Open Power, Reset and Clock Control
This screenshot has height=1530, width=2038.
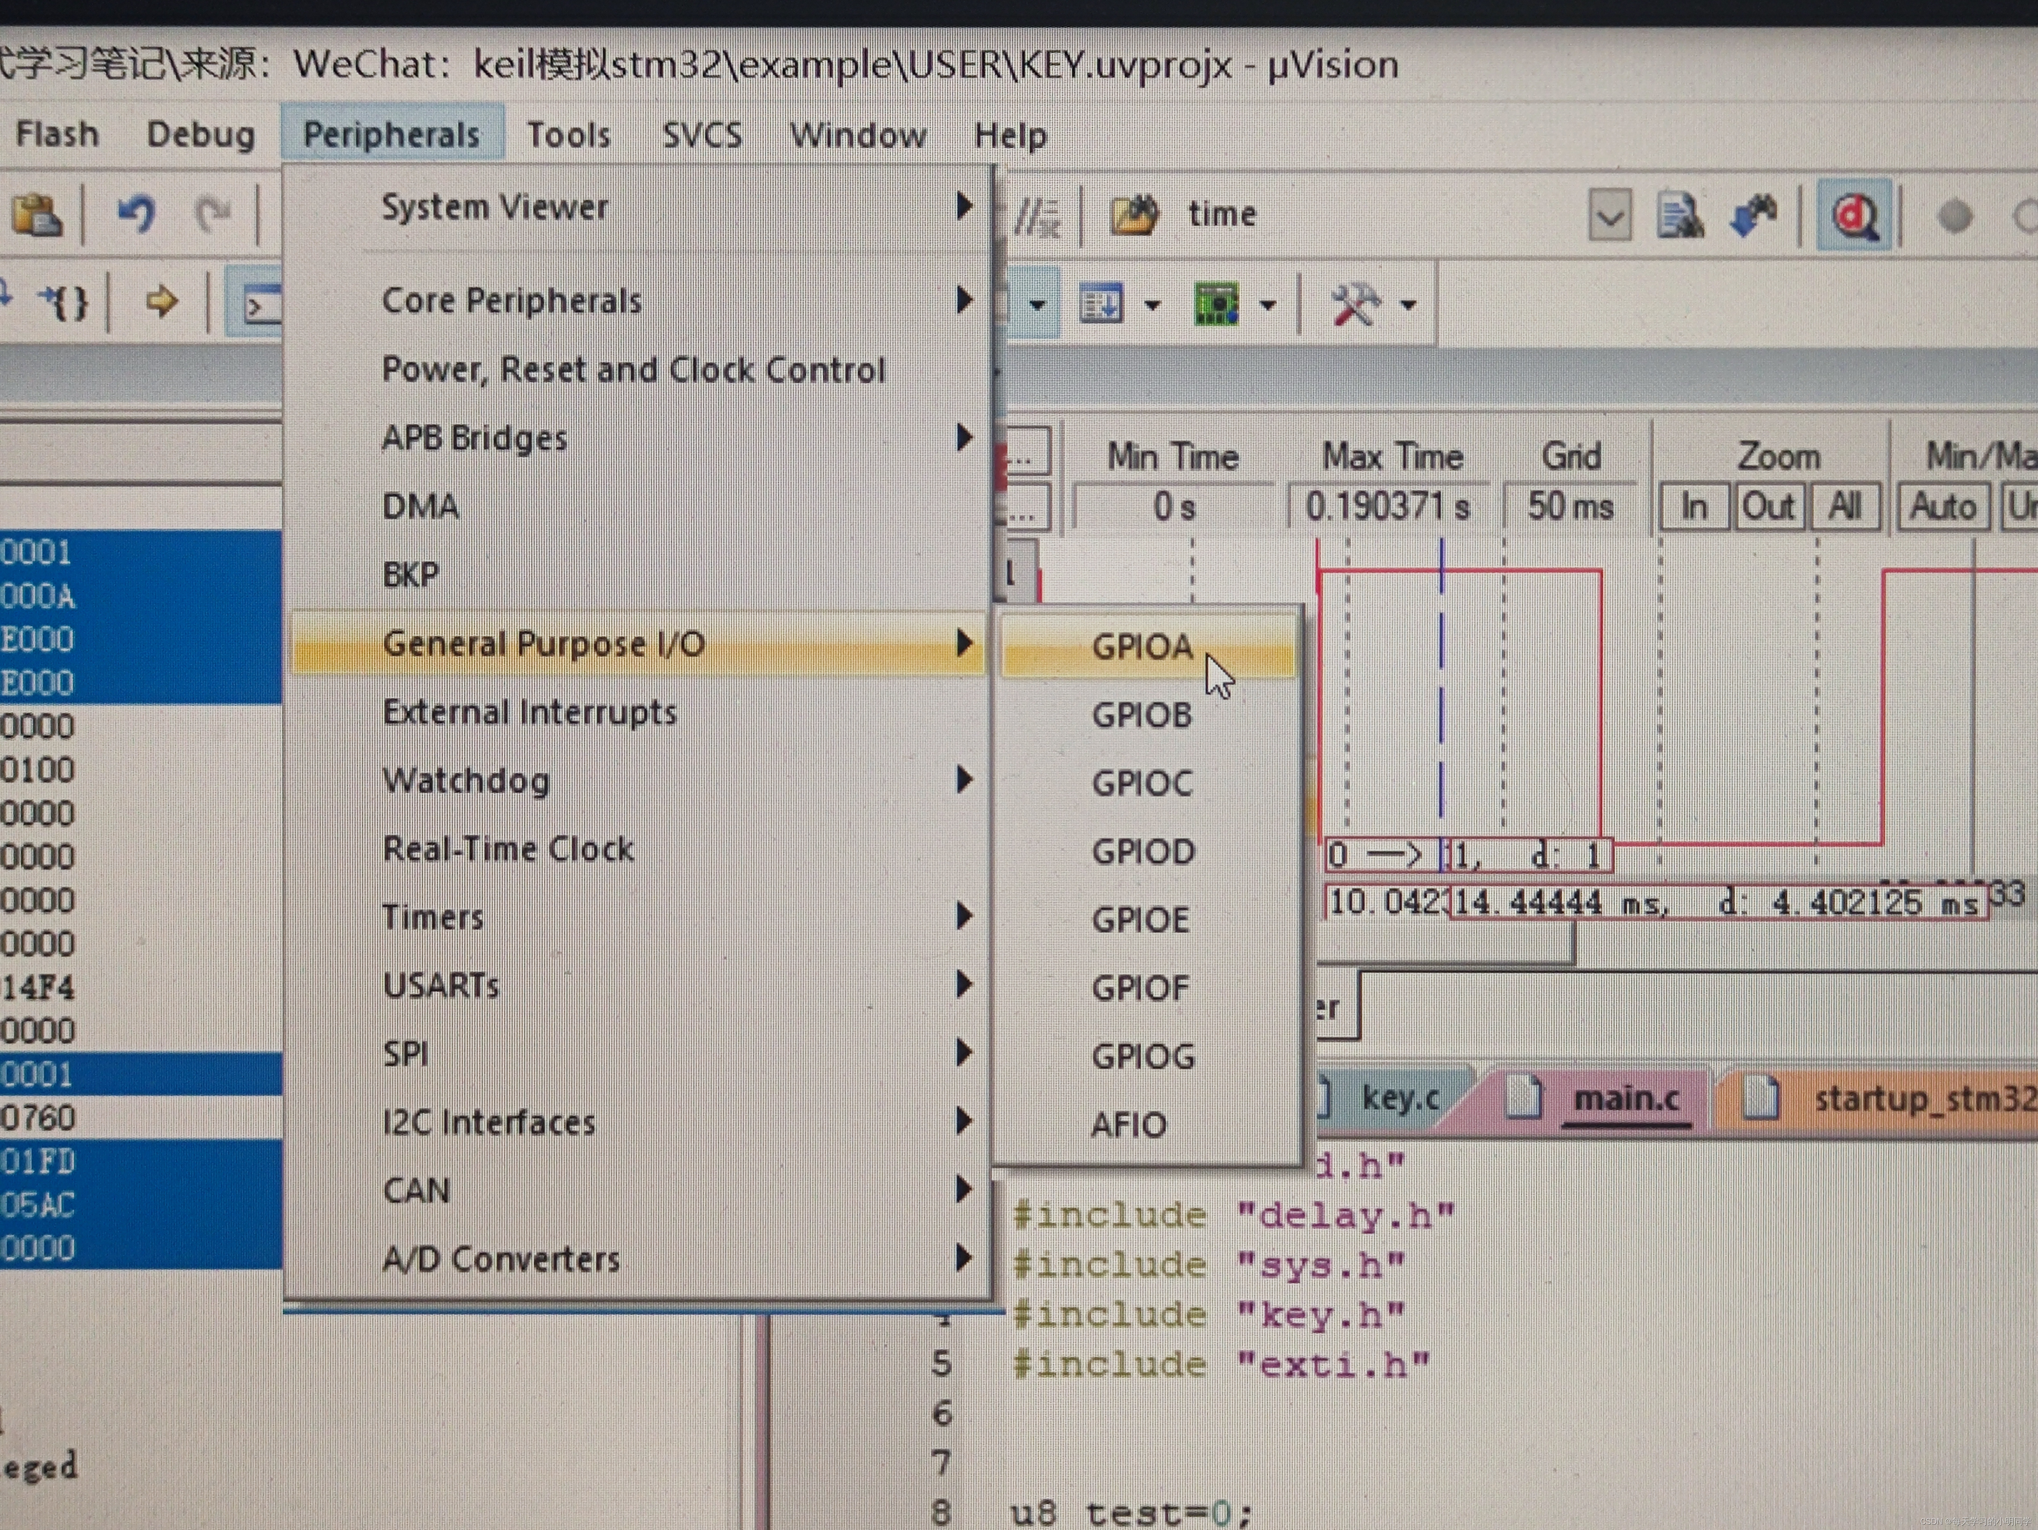638,369
